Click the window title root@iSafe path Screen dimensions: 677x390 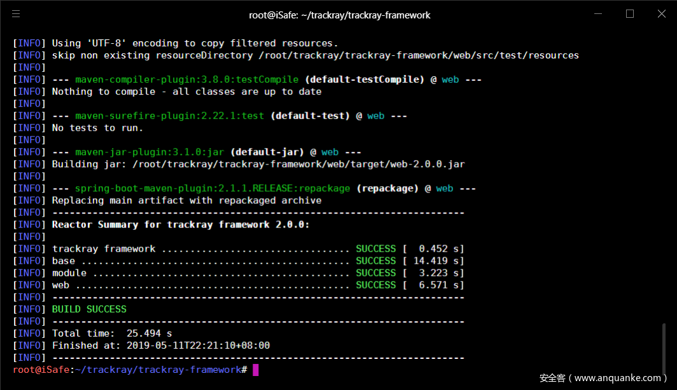(339, 15)
